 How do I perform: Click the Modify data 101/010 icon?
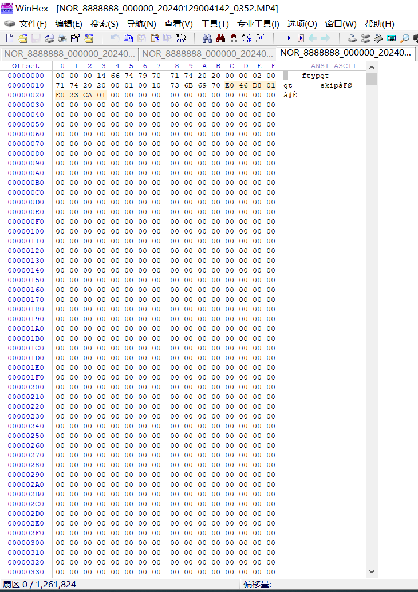[x=181, y=38]
